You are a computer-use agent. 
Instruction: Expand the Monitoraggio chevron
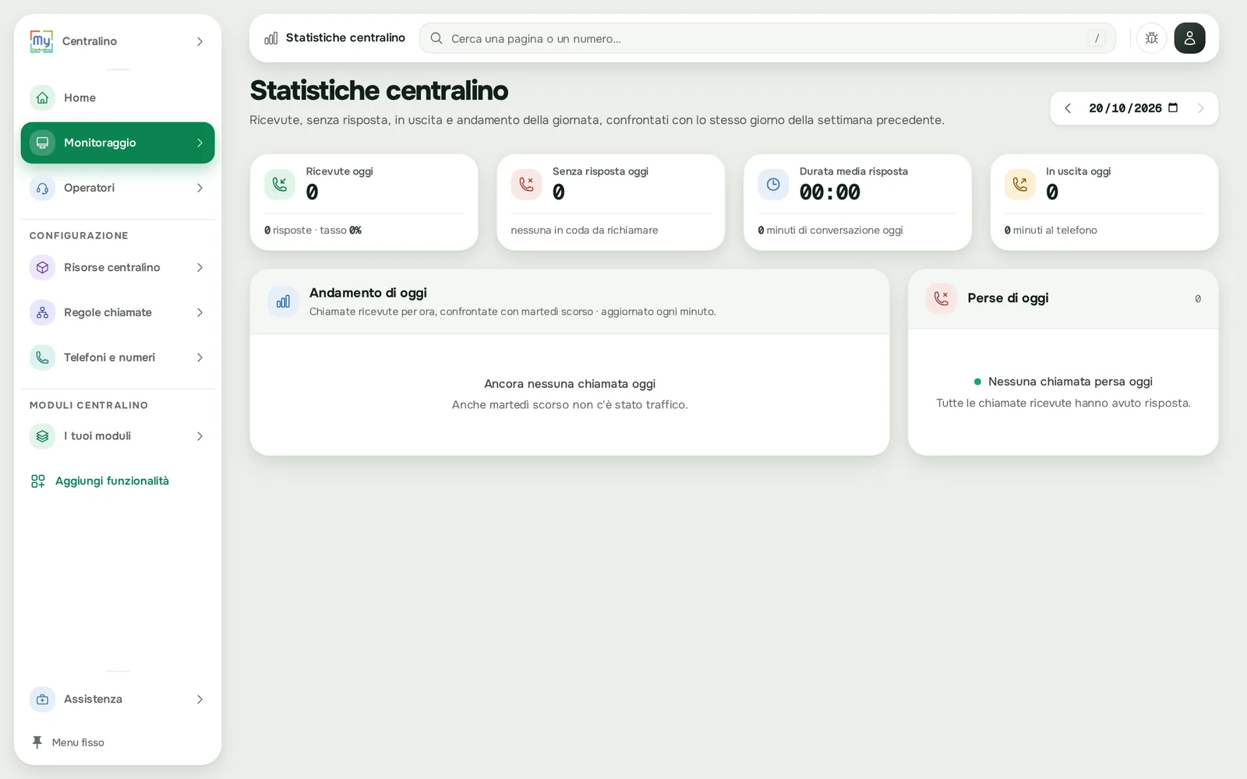click(200, 143)
